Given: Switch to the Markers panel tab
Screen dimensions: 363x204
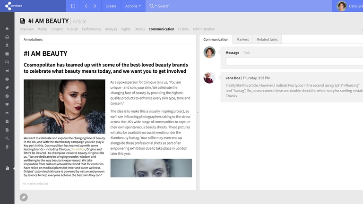Looking at the screenshot, I should 242,39.
